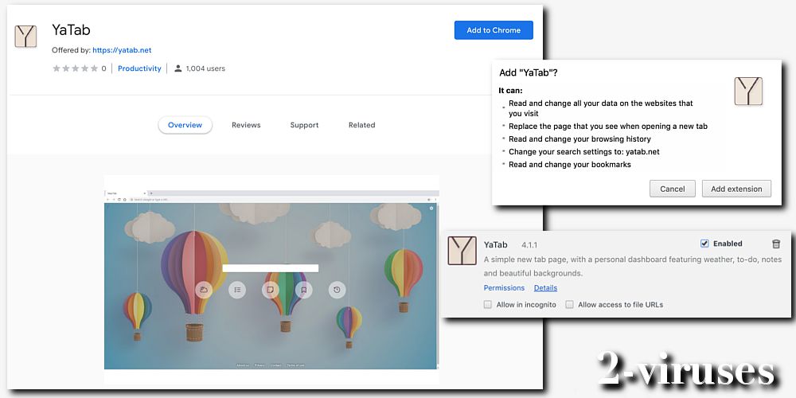Click the YaTab logo icon in store header
796x398 pixels.
[25, 37]
